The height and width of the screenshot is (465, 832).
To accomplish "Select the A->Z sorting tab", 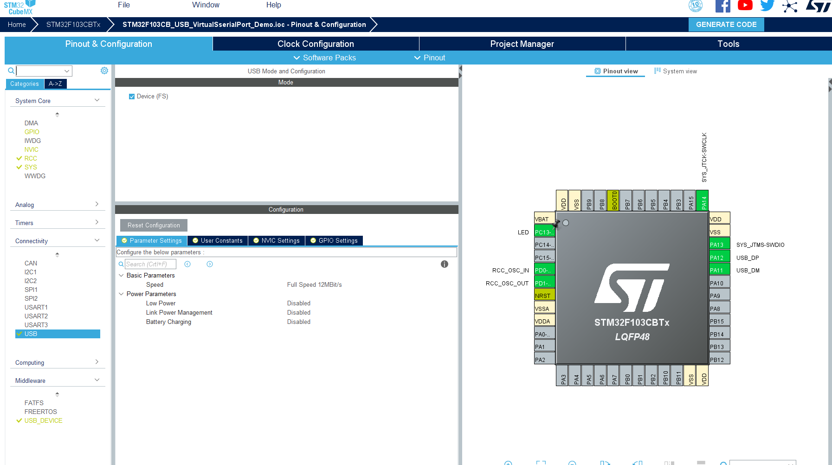I will pyautogui.click(x=56, y=84).
